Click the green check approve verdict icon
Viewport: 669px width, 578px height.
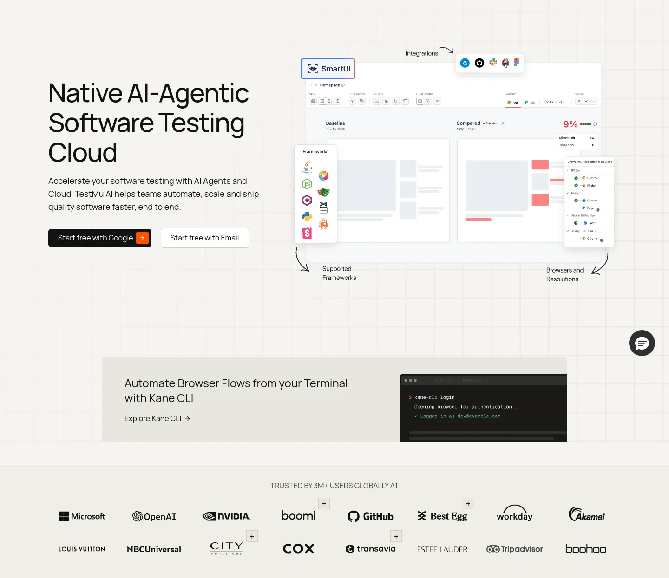pos(586,101)
